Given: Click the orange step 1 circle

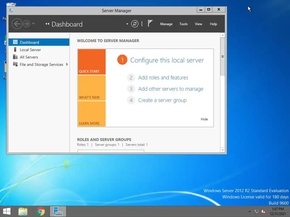Looking at the screenshot, I should pos(122,60).
